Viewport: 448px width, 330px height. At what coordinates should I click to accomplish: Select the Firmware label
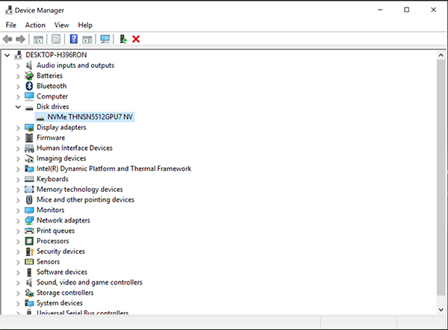point(51,137)
